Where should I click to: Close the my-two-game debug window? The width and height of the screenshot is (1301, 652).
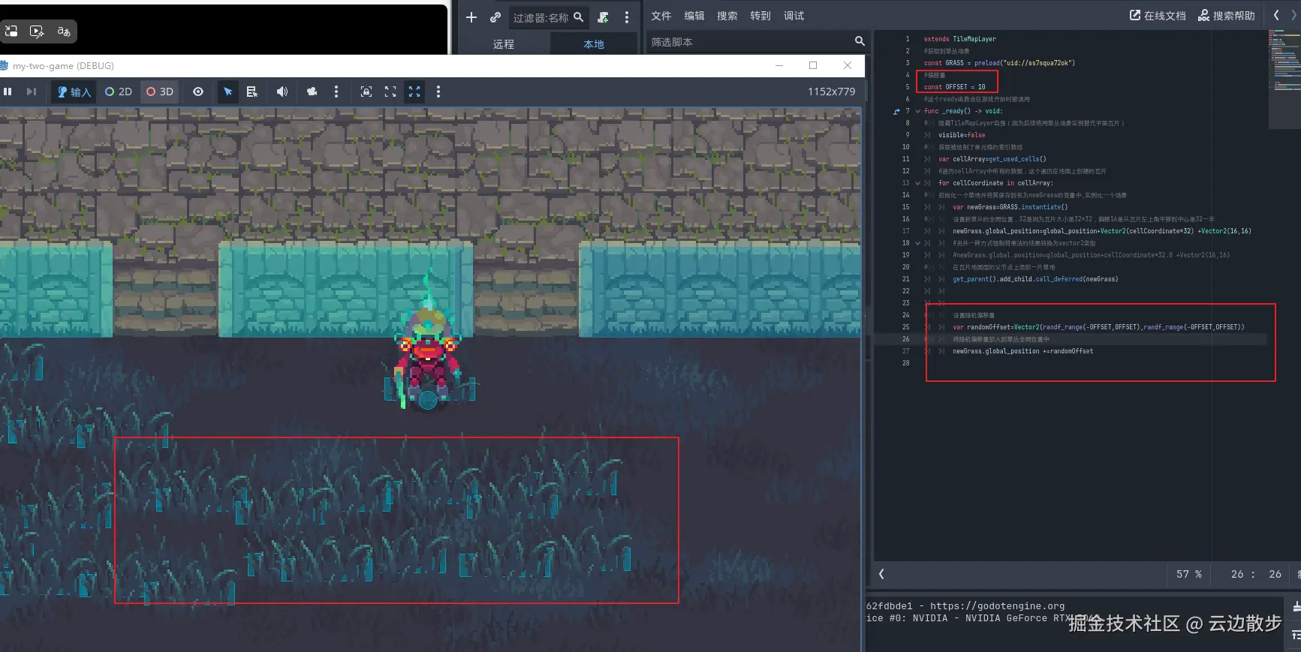click(x=848, y=65)
